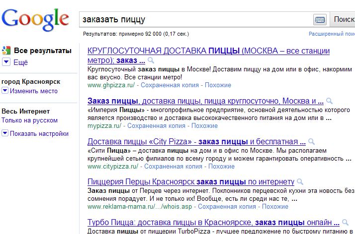Expand the Изменить место arrow
Viewport: 355px width, 234px height.
tap(5, 91)
